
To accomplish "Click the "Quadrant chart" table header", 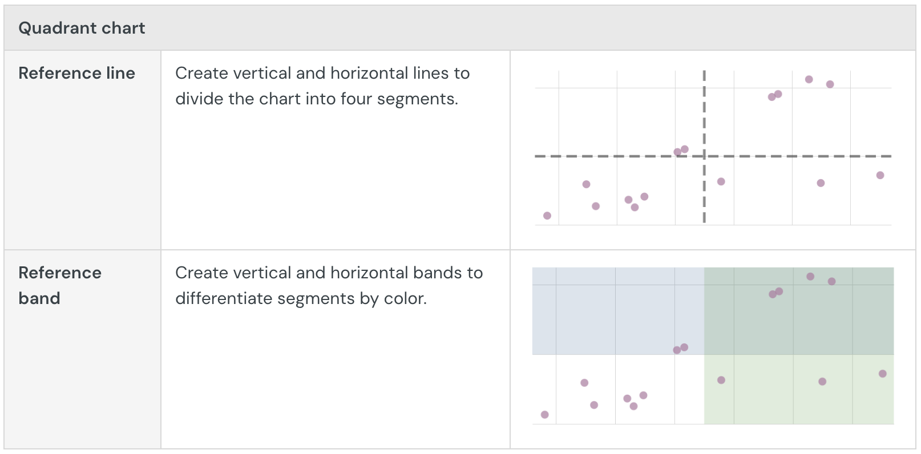I will pos(82,28).
